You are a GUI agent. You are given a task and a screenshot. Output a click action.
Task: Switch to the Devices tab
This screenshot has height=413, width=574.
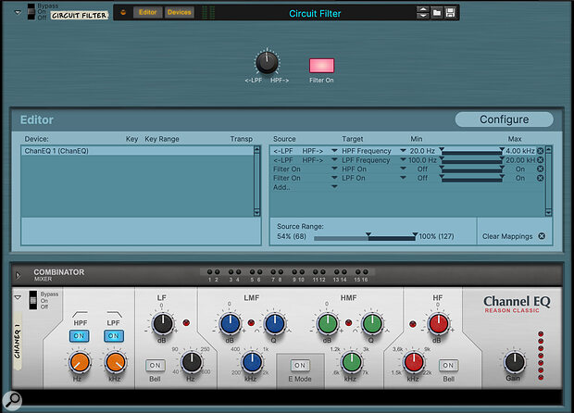point(179,12)
